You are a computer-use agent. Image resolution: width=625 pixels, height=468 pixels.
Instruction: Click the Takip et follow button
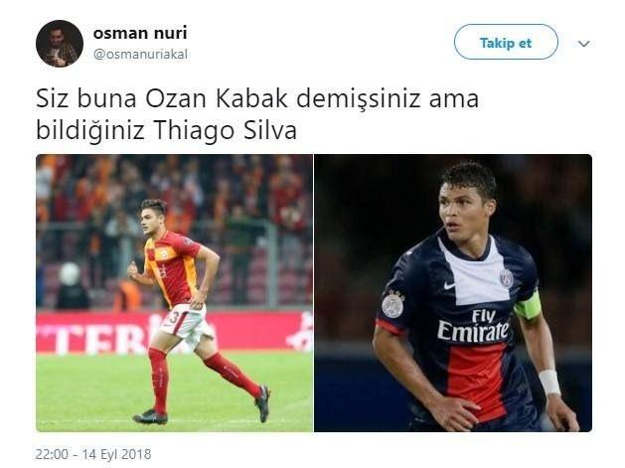click(506, 42)
